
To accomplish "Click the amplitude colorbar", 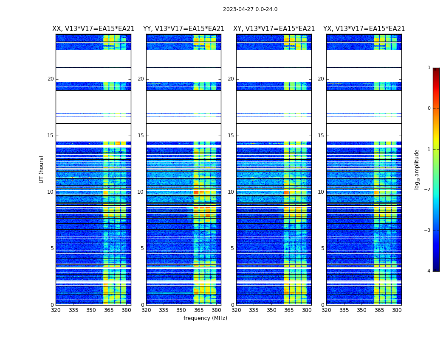I will point(436,169).
